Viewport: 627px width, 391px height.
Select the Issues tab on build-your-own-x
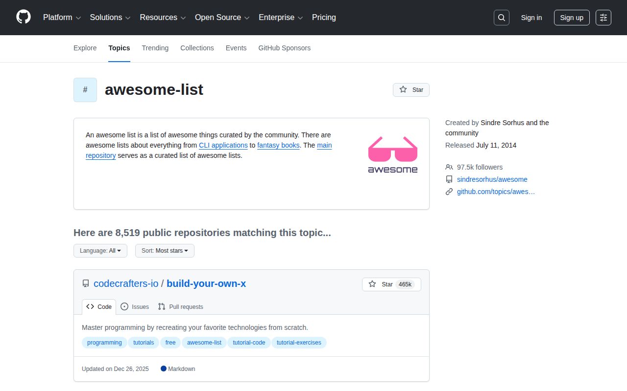(135, 306)
